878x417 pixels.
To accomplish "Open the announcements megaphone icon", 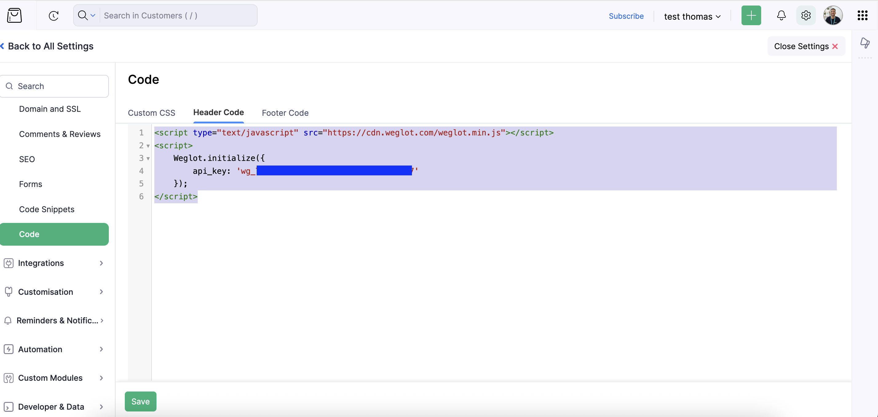I will tap(864, 43).
